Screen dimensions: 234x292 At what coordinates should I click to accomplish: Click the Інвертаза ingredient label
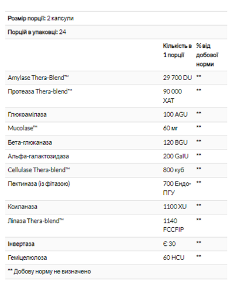click(21, 244)
